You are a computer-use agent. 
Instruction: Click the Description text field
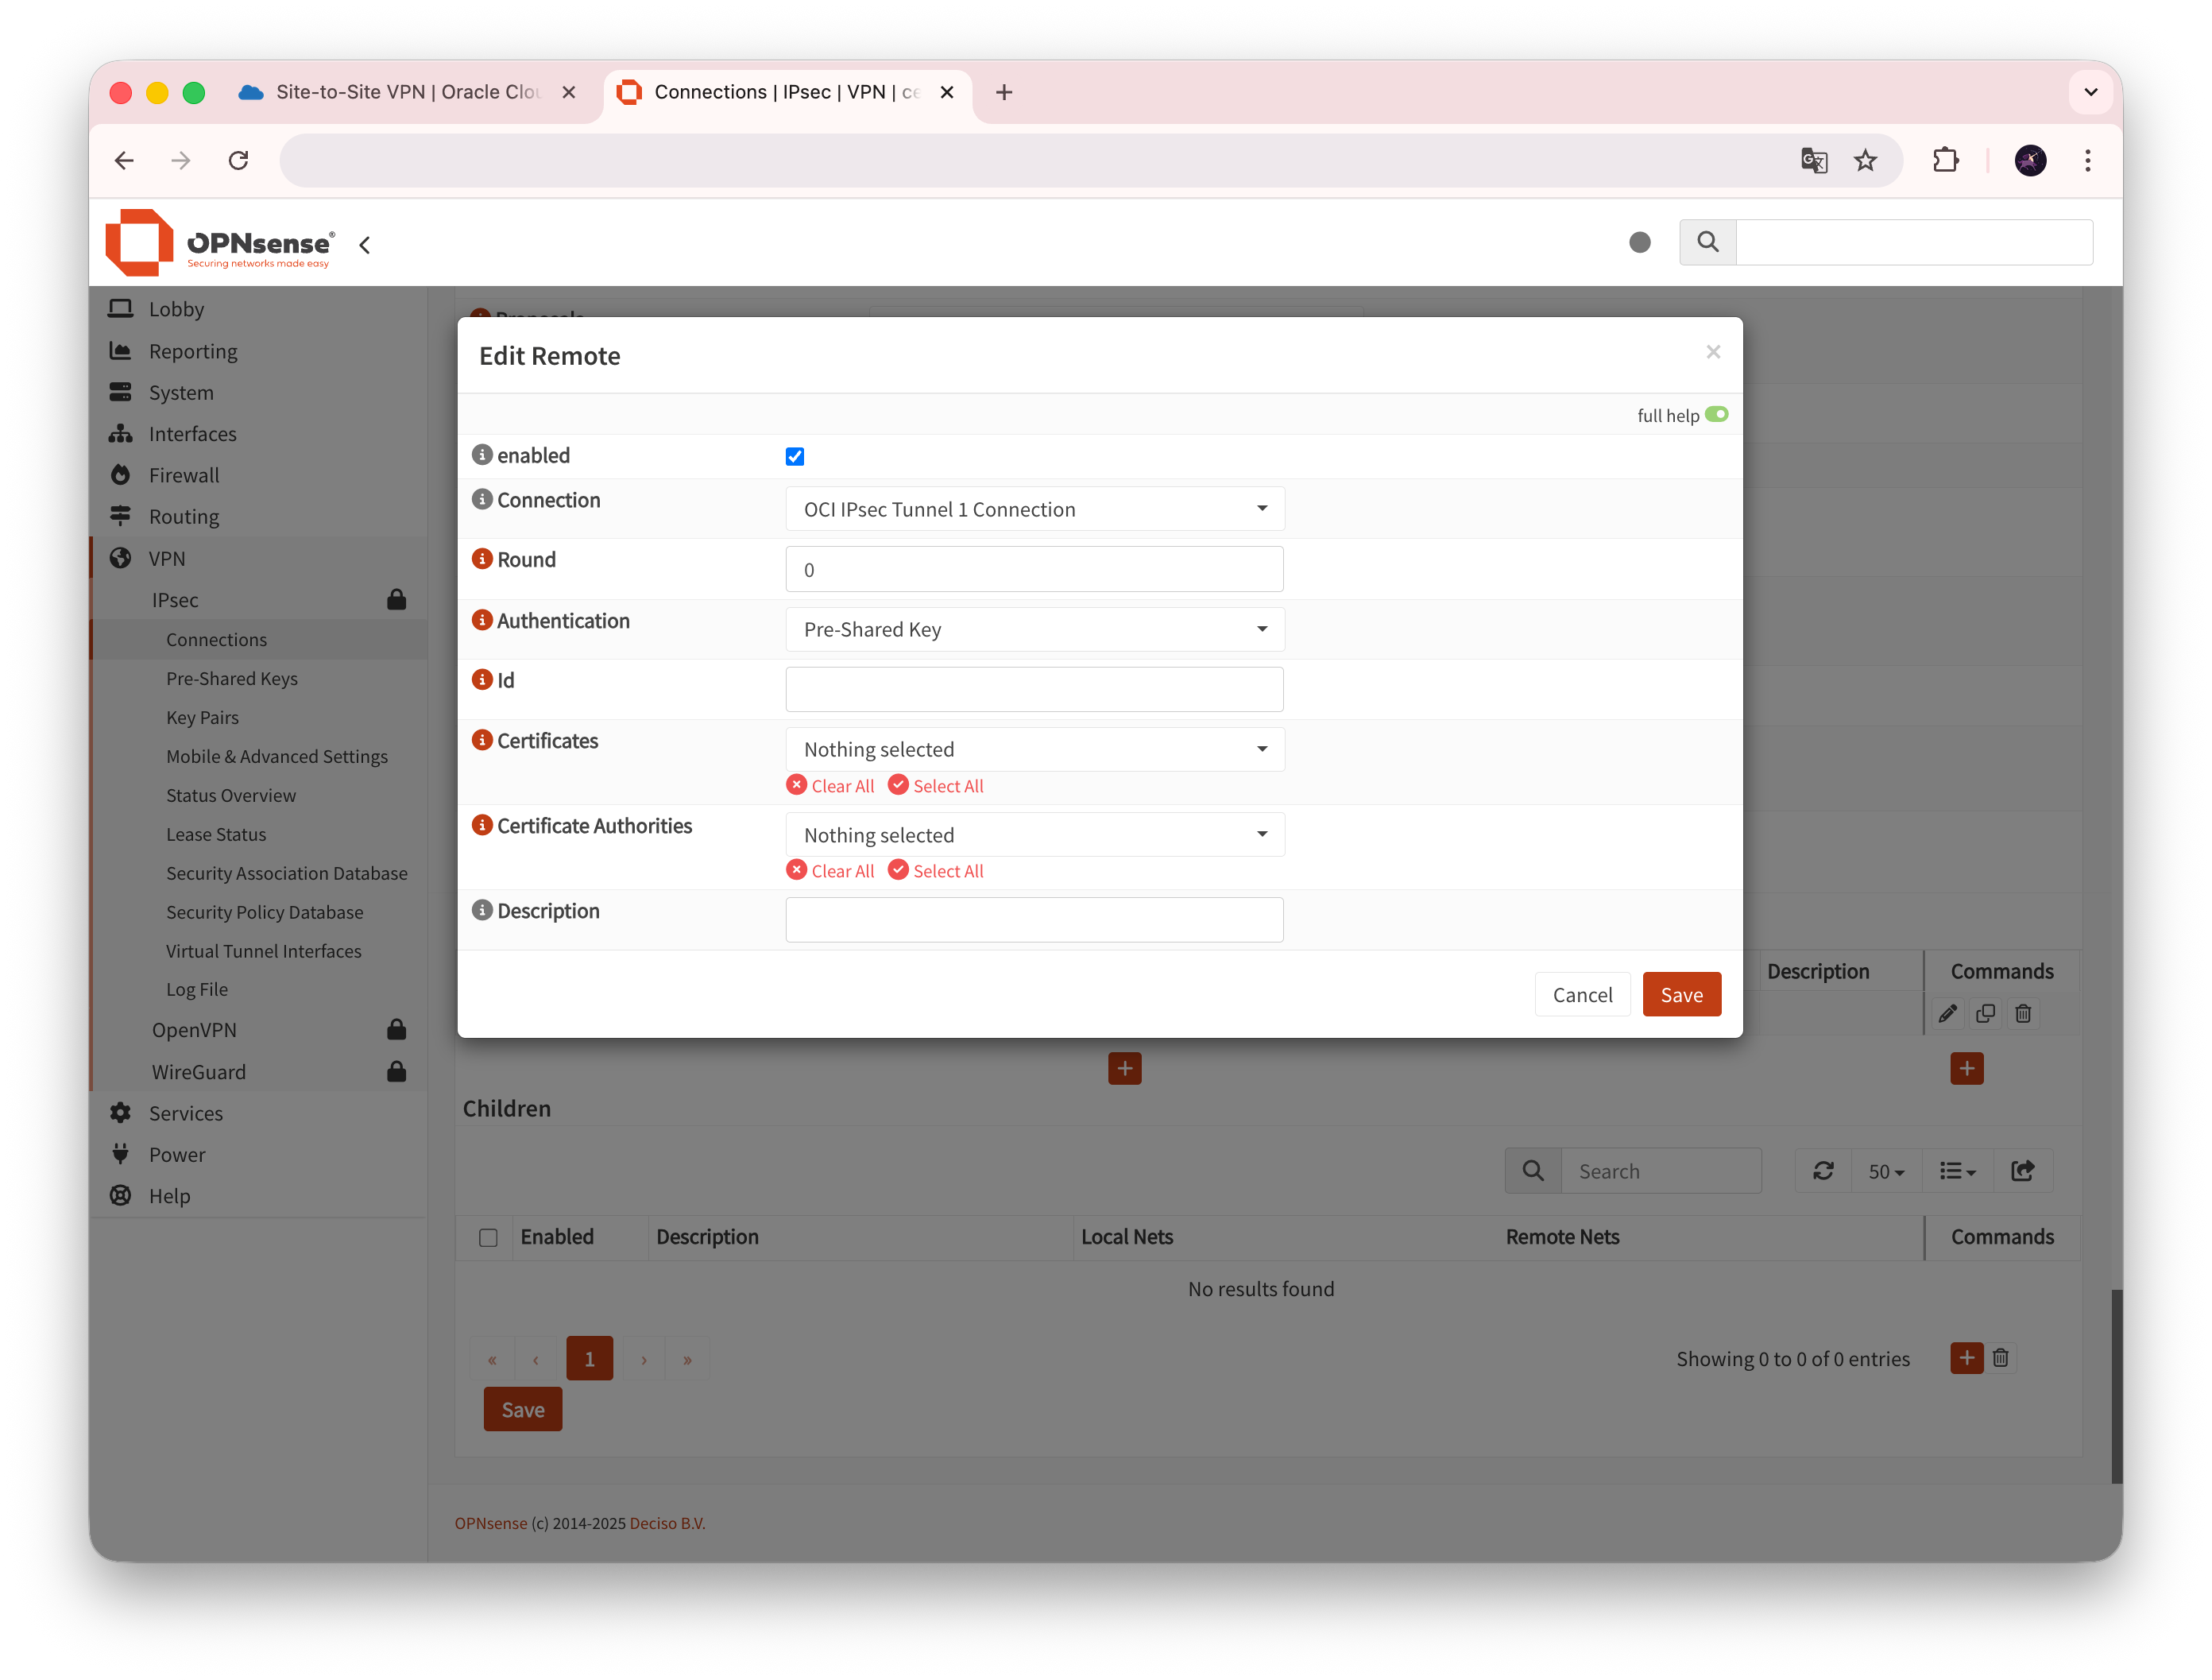click(1034, 919)
